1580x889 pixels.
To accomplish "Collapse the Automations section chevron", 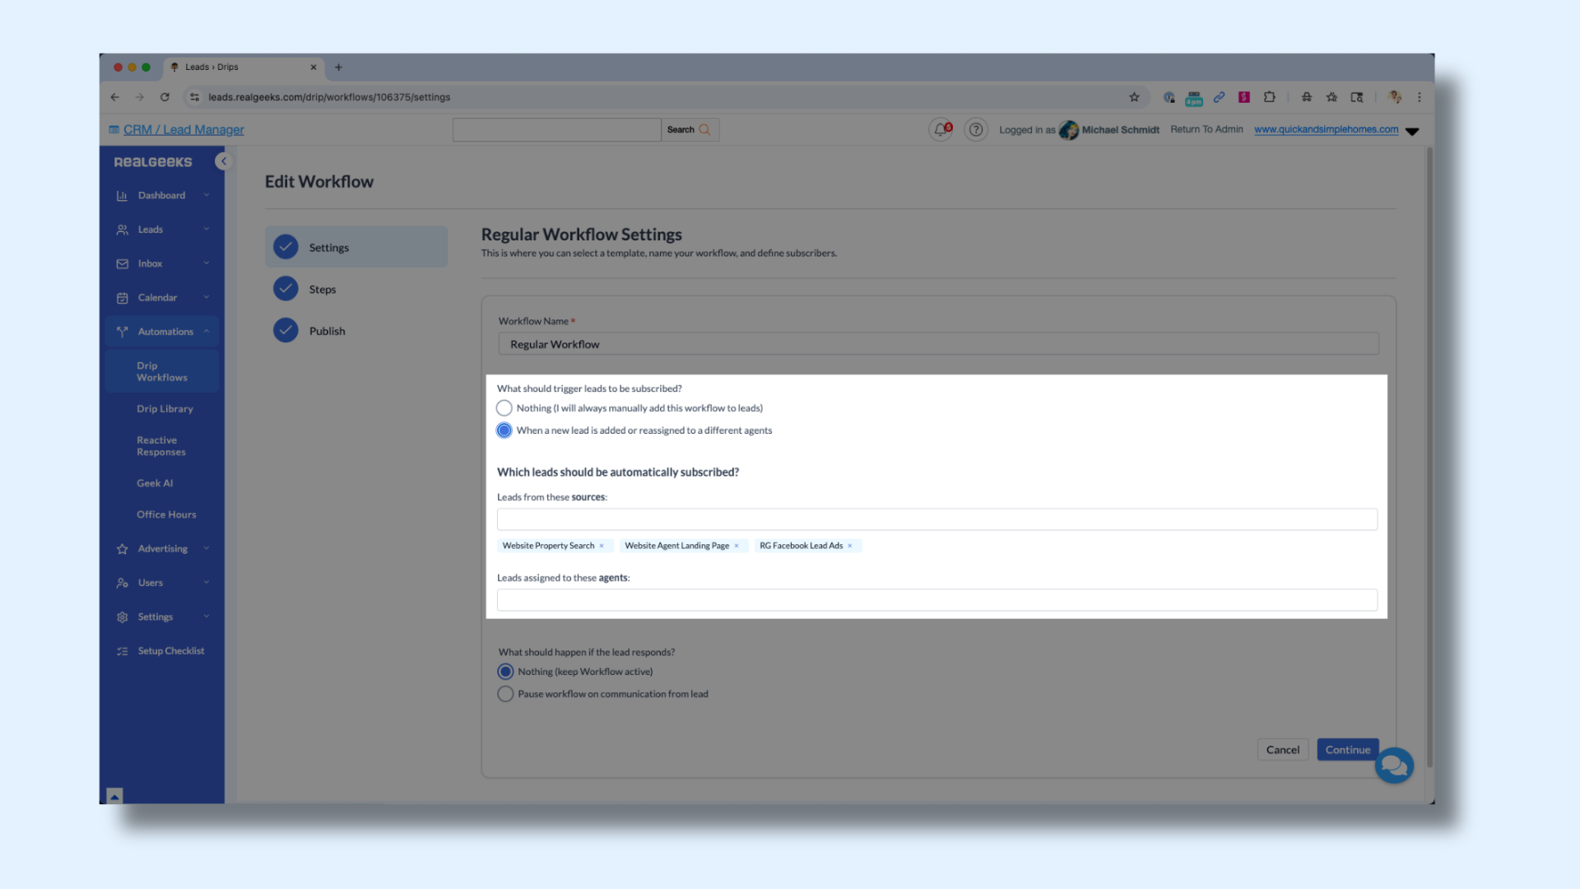I will 207,331.
